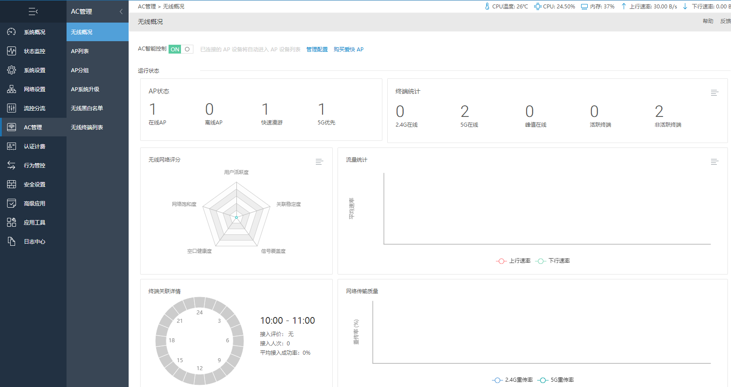Select 无线概况 submenu item
The image size is (731, 387).
(98, 32)
